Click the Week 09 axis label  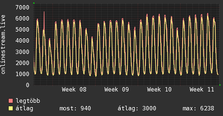117,90
